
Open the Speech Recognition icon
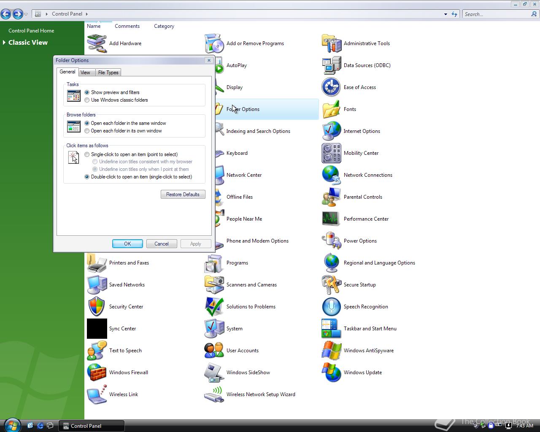click(x=331, y=307)
